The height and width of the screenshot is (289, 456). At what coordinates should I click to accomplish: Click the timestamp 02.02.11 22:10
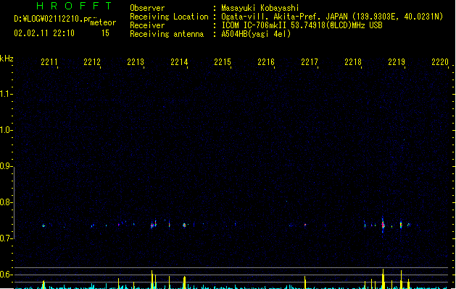(x=44, y=33)
